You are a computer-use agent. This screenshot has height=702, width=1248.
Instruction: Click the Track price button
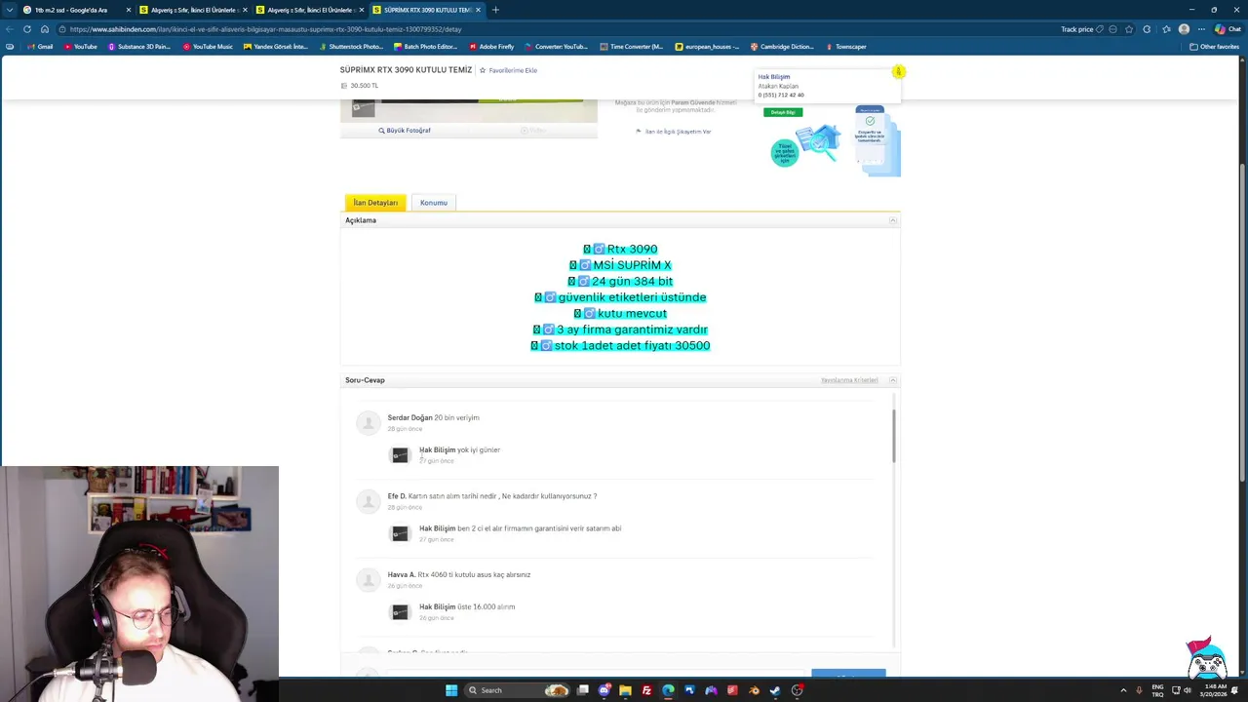pos(1082,29)
